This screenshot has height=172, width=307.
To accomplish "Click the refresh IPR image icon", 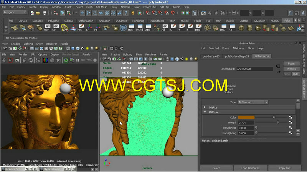I will point(31,60).
